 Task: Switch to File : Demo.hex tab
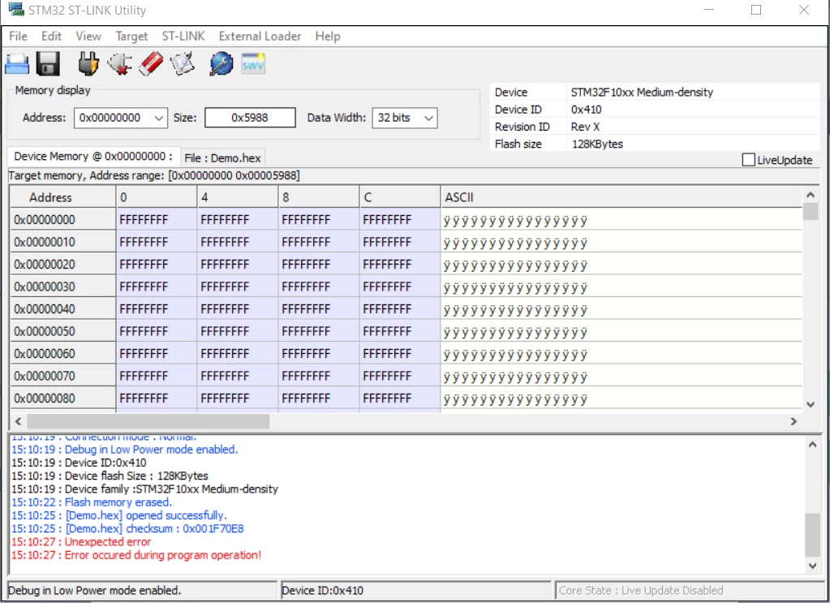pos(223,157)
